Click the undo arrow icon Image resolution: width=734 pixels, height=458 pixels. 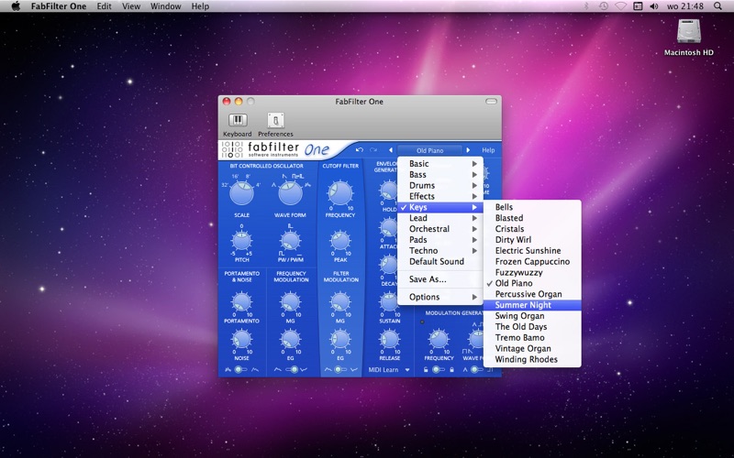[x=360, y=150]
